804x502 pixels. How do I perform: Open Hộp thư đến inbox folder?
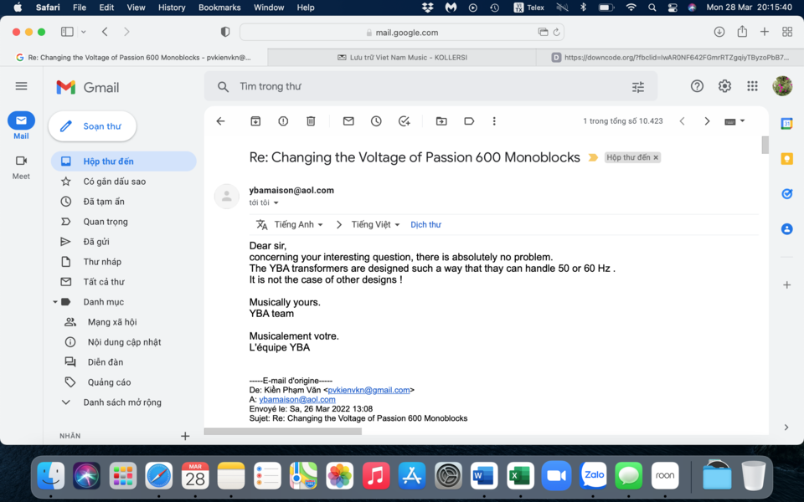[x=124, y=161]
